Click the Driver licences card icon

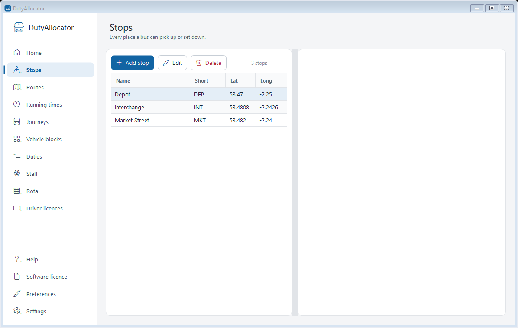tap(17, 208)
